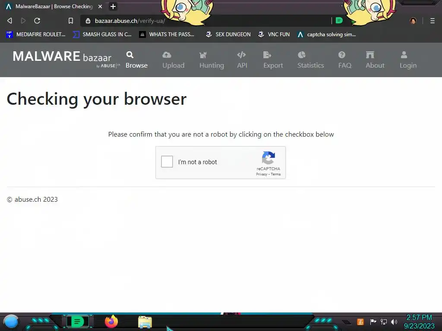Click the address bar URL
442x331 pixels.
(x=130, y=21)
